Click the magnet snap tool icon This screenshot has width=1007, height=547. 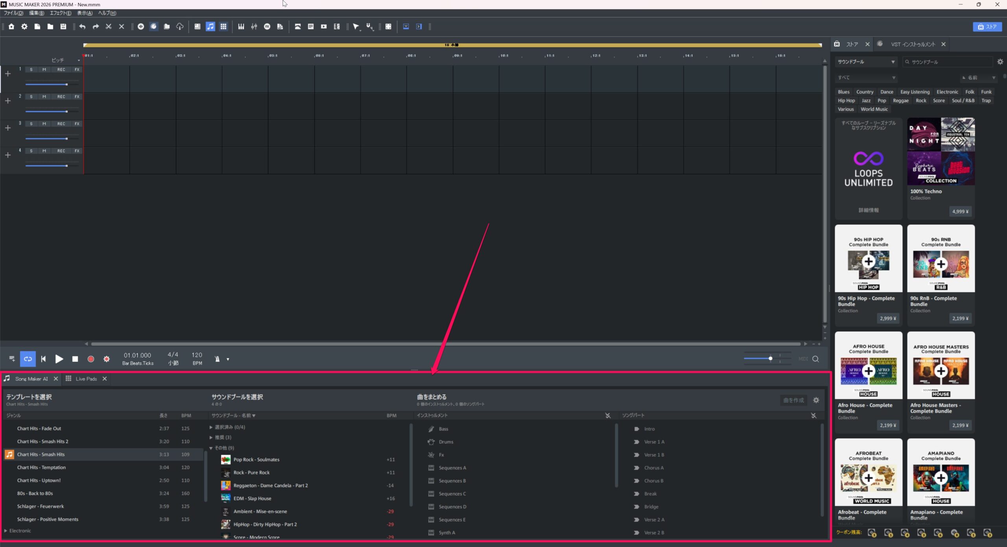370,26
